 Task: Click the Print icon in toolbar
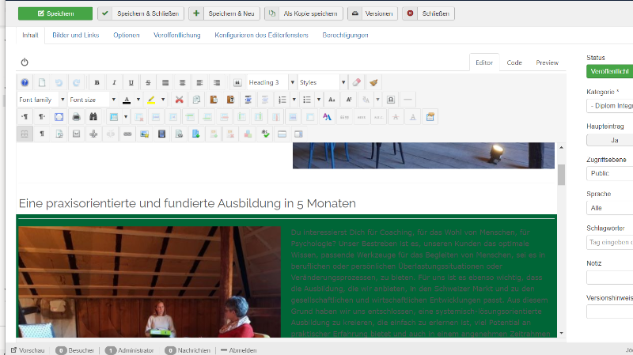click(x=76, y=117)
